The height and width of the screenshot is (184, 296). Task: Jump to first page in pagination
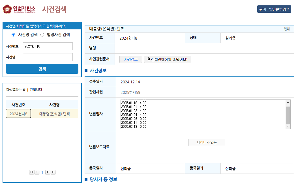pyautogui.click(x=32, y=172)
